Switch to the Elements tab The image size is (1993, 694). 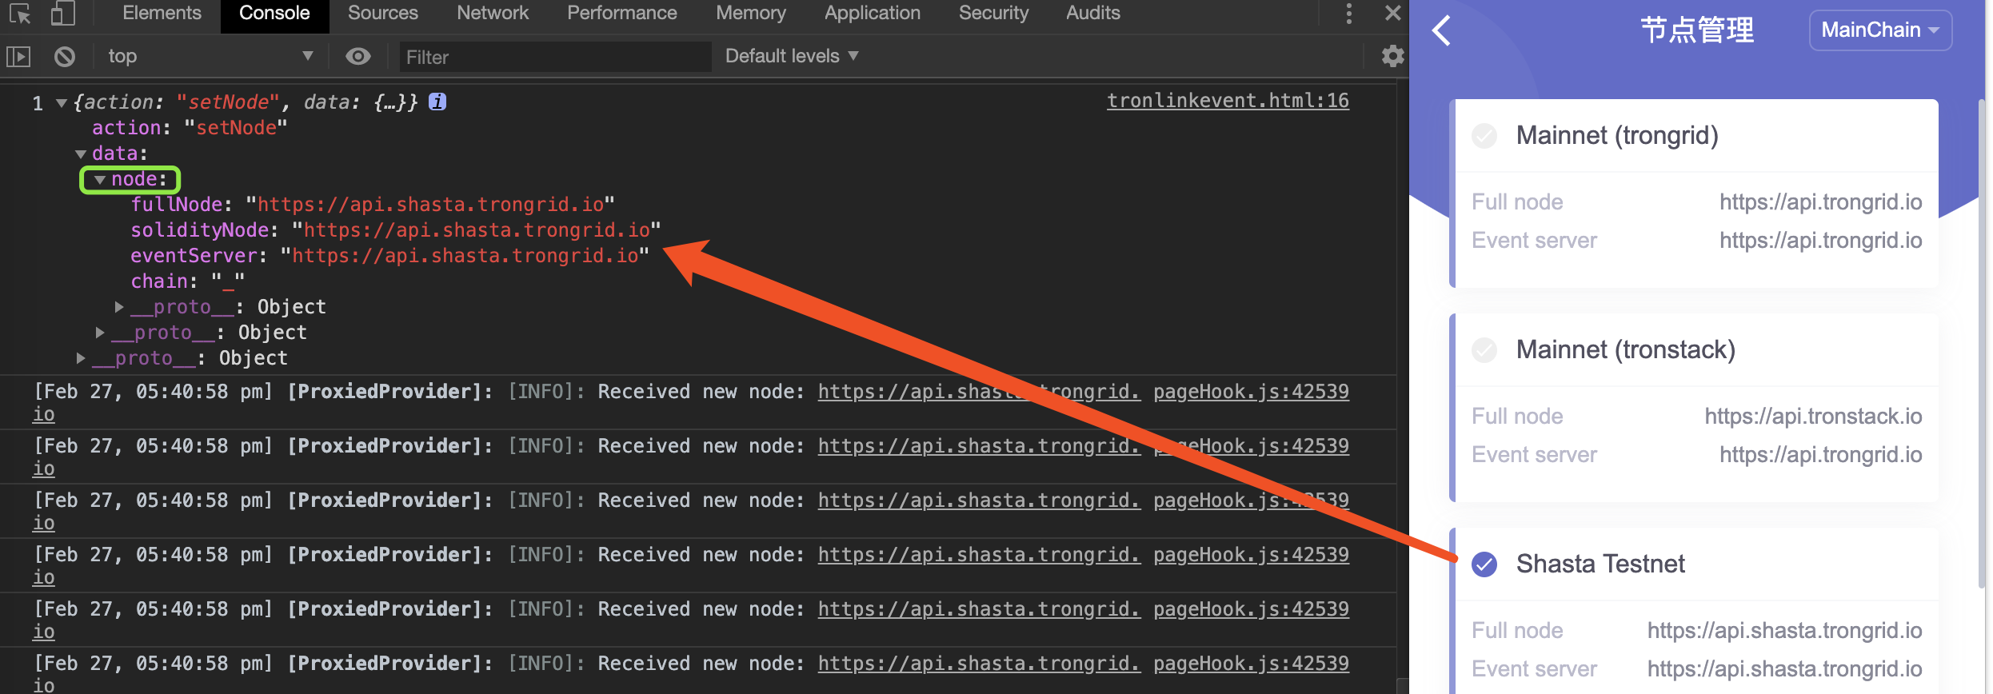point(162,14)
